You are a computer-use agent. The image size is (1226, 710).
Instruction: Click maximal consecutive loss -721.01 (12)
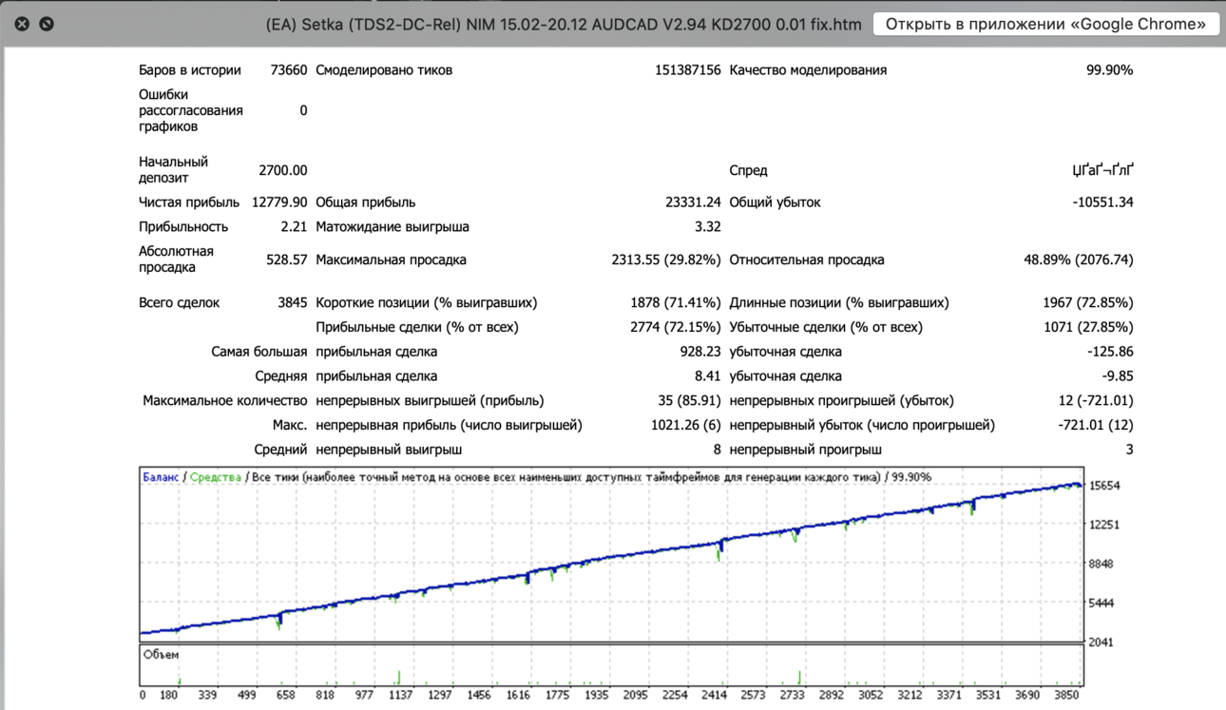pyautogui.click(x=1096, y=426)
